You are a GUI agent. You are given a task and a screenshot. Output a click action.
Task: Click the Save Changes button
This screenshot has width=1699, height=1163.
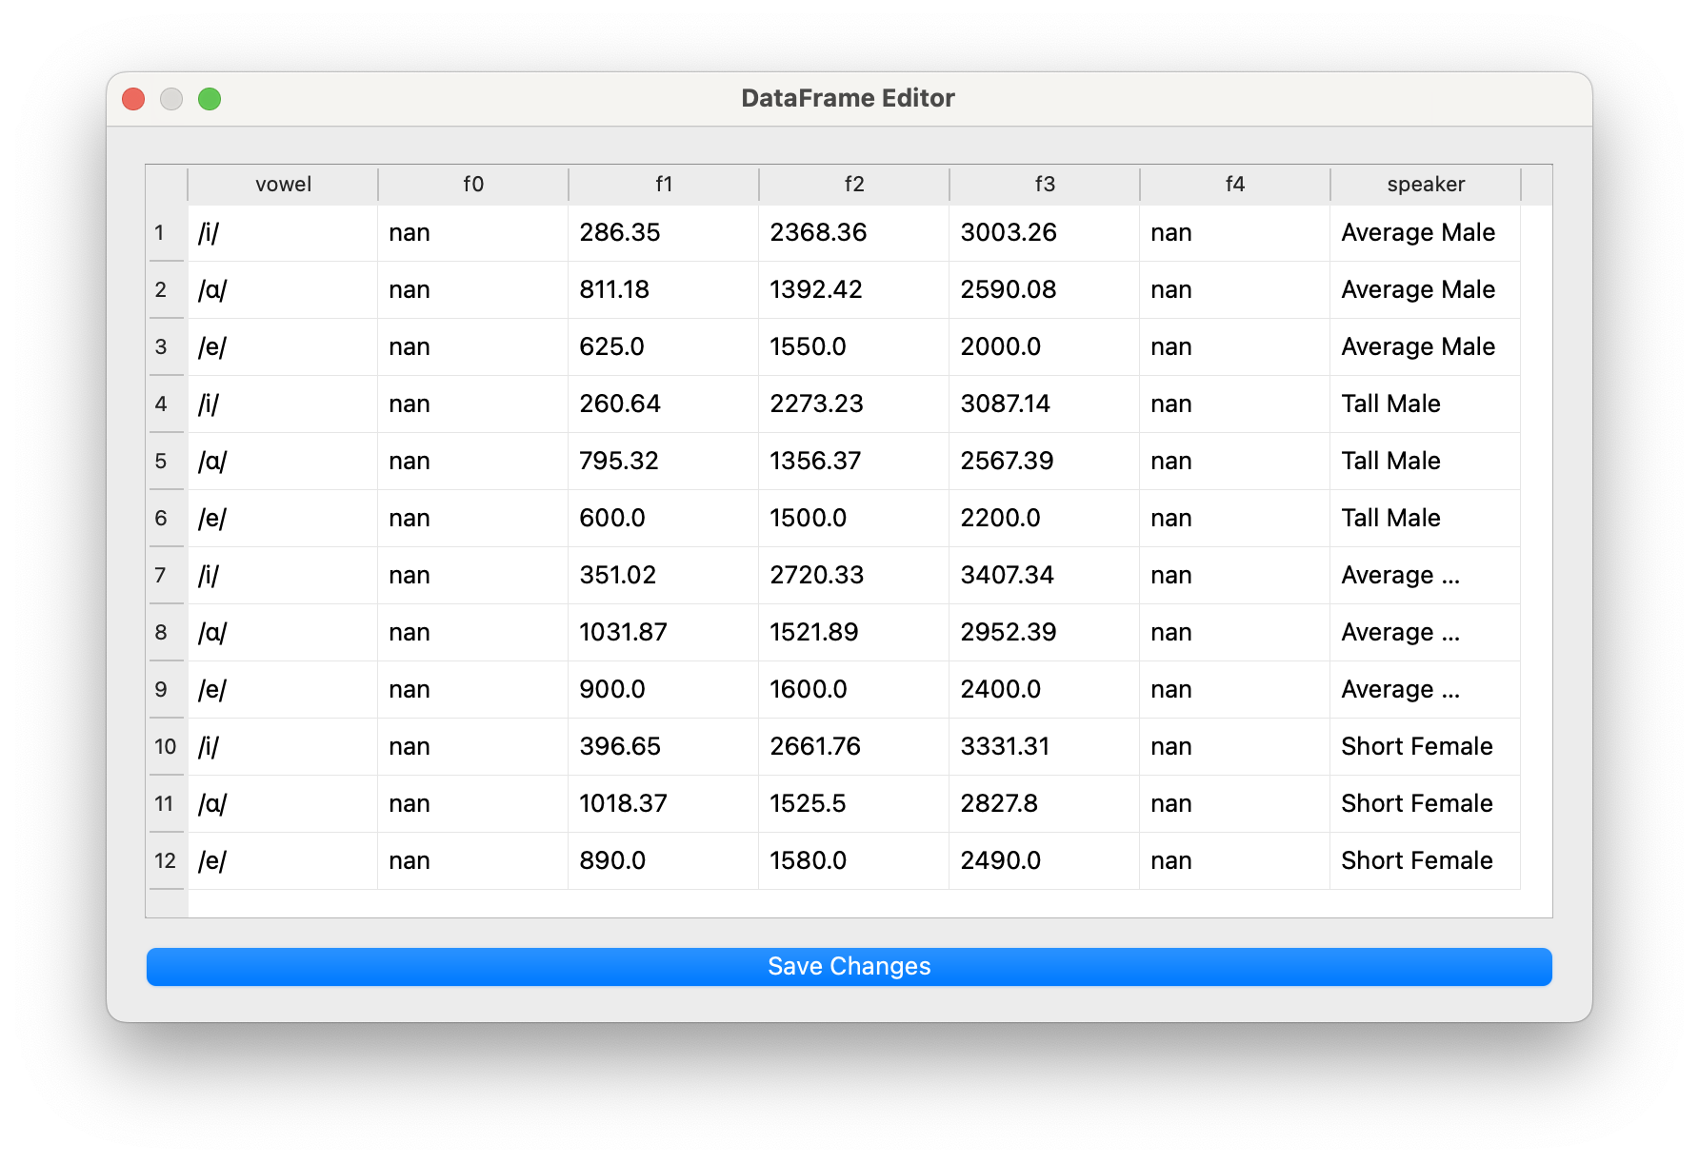tap(849, 966)
